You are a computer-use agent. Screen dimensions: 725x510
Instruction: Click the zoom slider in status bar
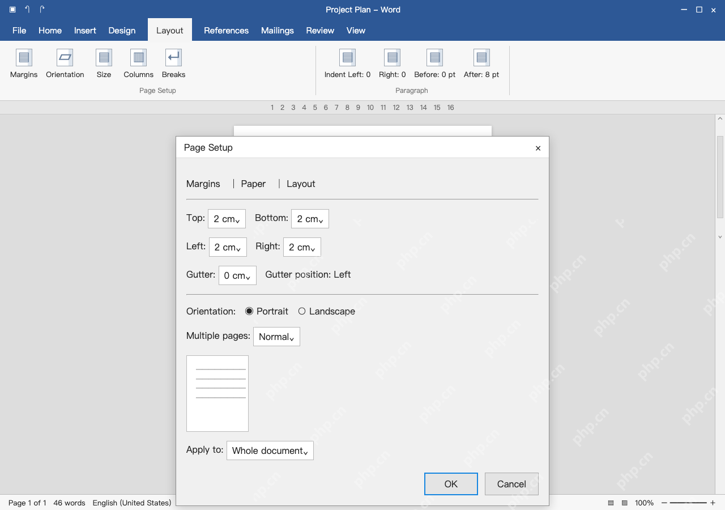tap(688, 503)
